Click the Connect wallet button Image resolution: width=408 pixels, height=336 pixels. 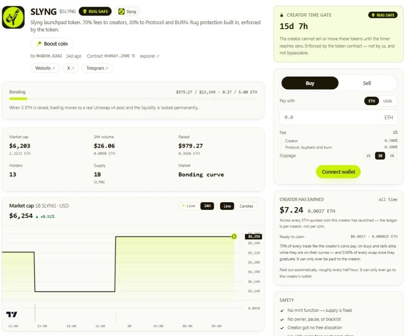(338, 172)
